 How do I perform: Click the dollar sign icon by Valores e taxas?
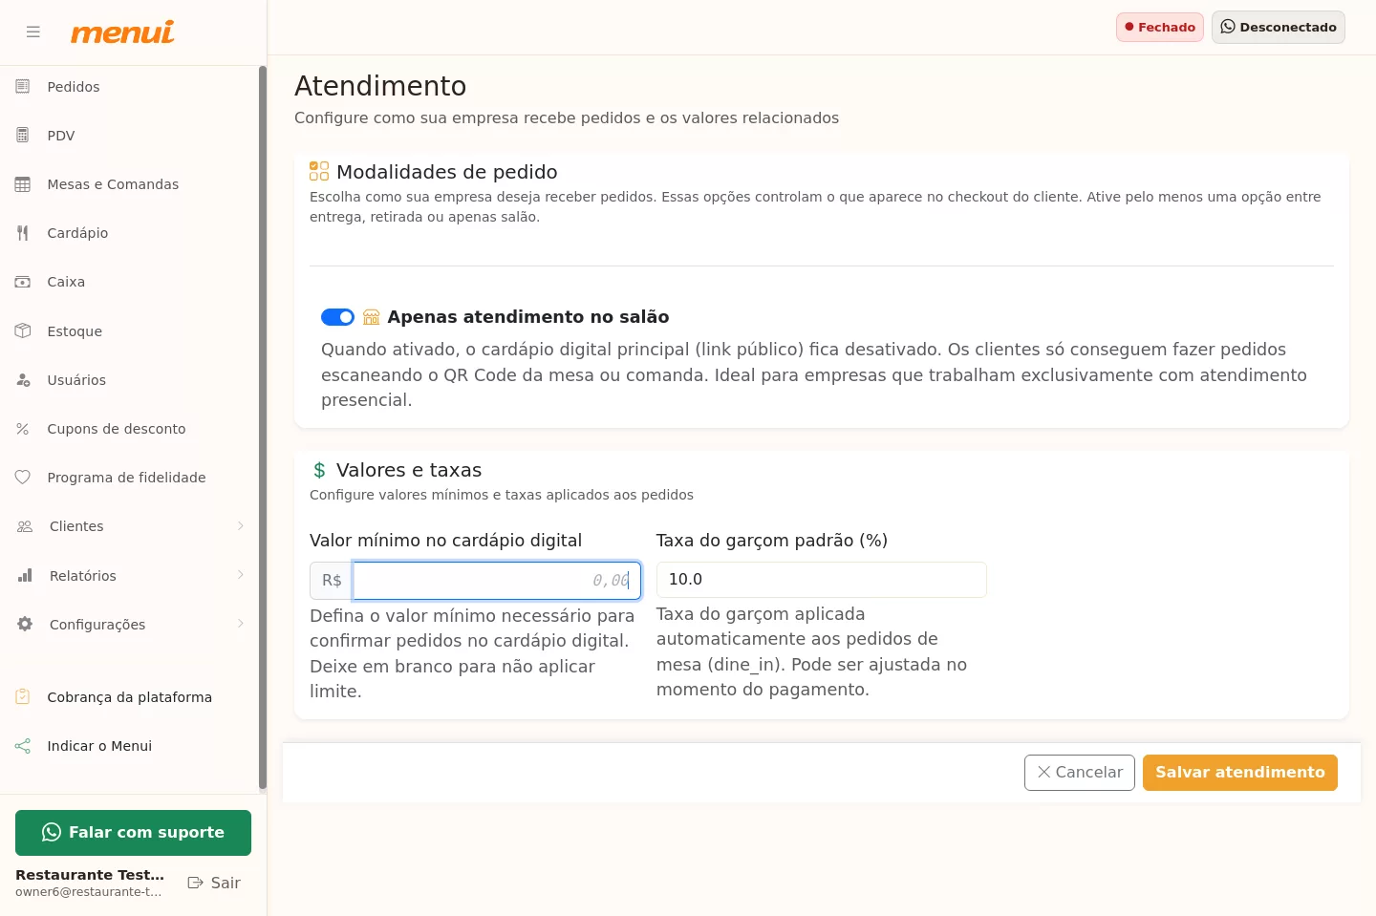[x=319, y=470]
